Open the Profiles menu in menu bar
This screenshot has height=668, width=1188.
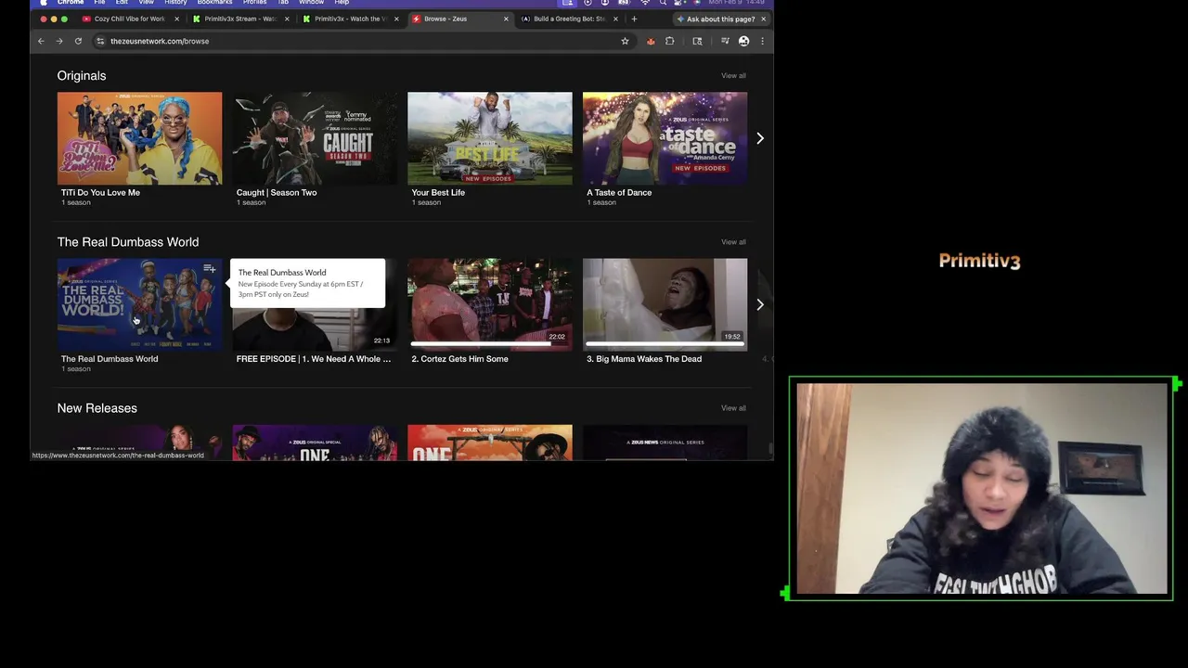click(254, 3)
